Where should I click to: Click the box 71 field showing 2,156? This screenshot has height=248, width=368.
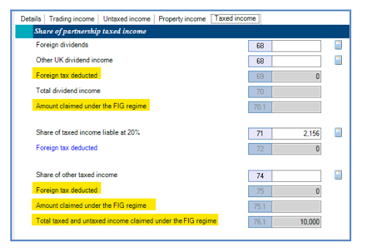296,134
